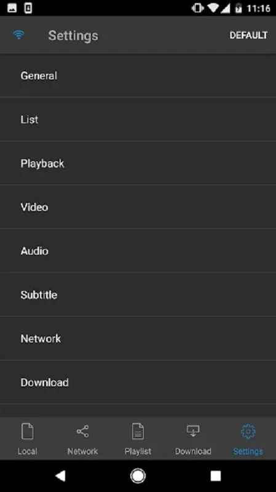
Task: Open List settings category
Action: pyautogui.click(x=138, y=119)
